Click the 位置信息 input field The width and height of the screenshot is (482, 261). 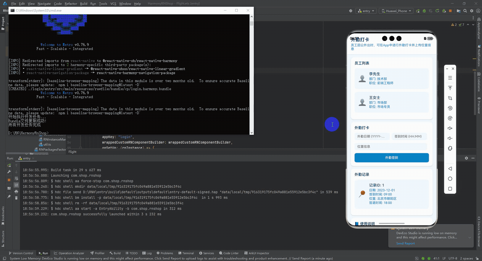click(x=391, y=146)
